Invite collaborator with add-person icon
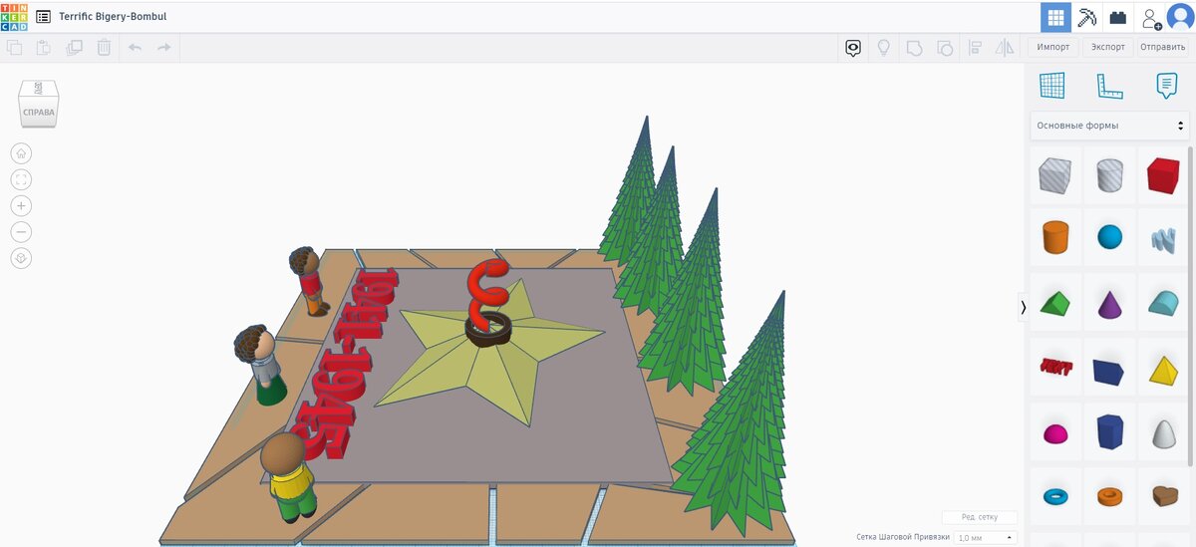The height and width of the screenshot is (547, 1196). (1151, 18)
